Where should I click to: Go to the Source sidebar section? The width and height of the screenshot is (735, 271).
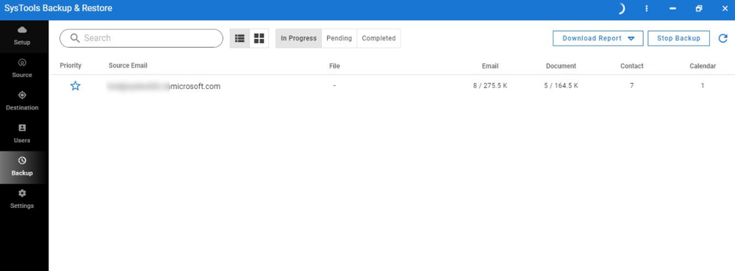click(22, 69)
